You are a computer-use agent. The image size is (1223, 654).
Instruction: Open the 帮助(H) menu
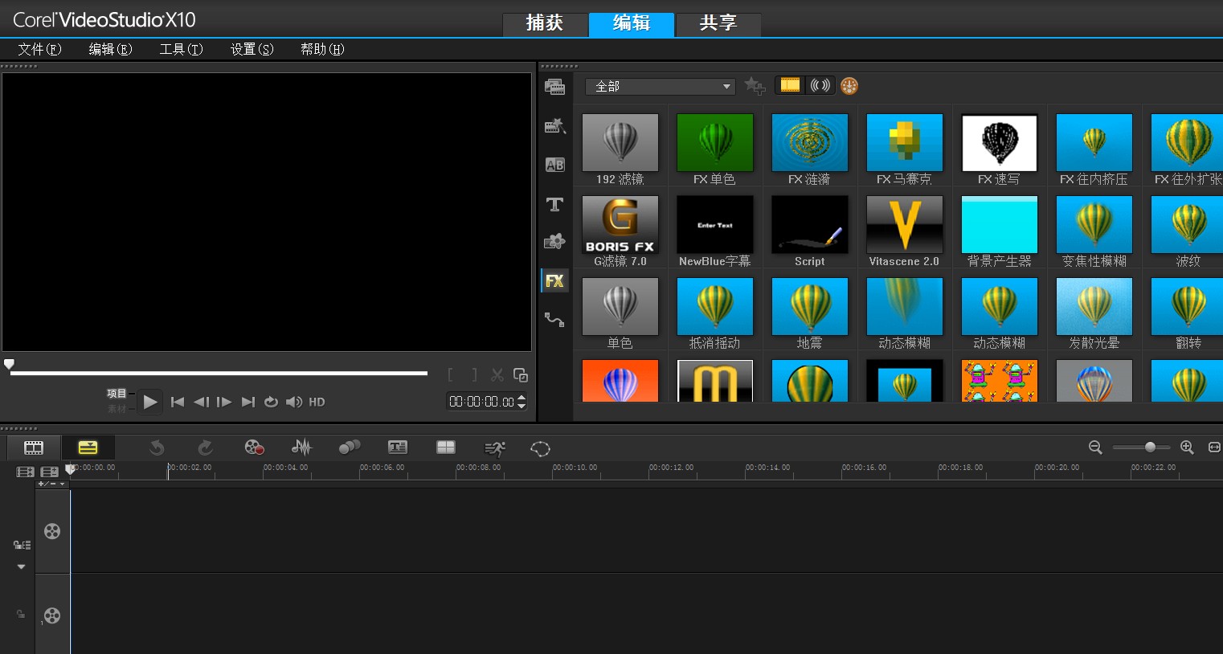(322, 49)
